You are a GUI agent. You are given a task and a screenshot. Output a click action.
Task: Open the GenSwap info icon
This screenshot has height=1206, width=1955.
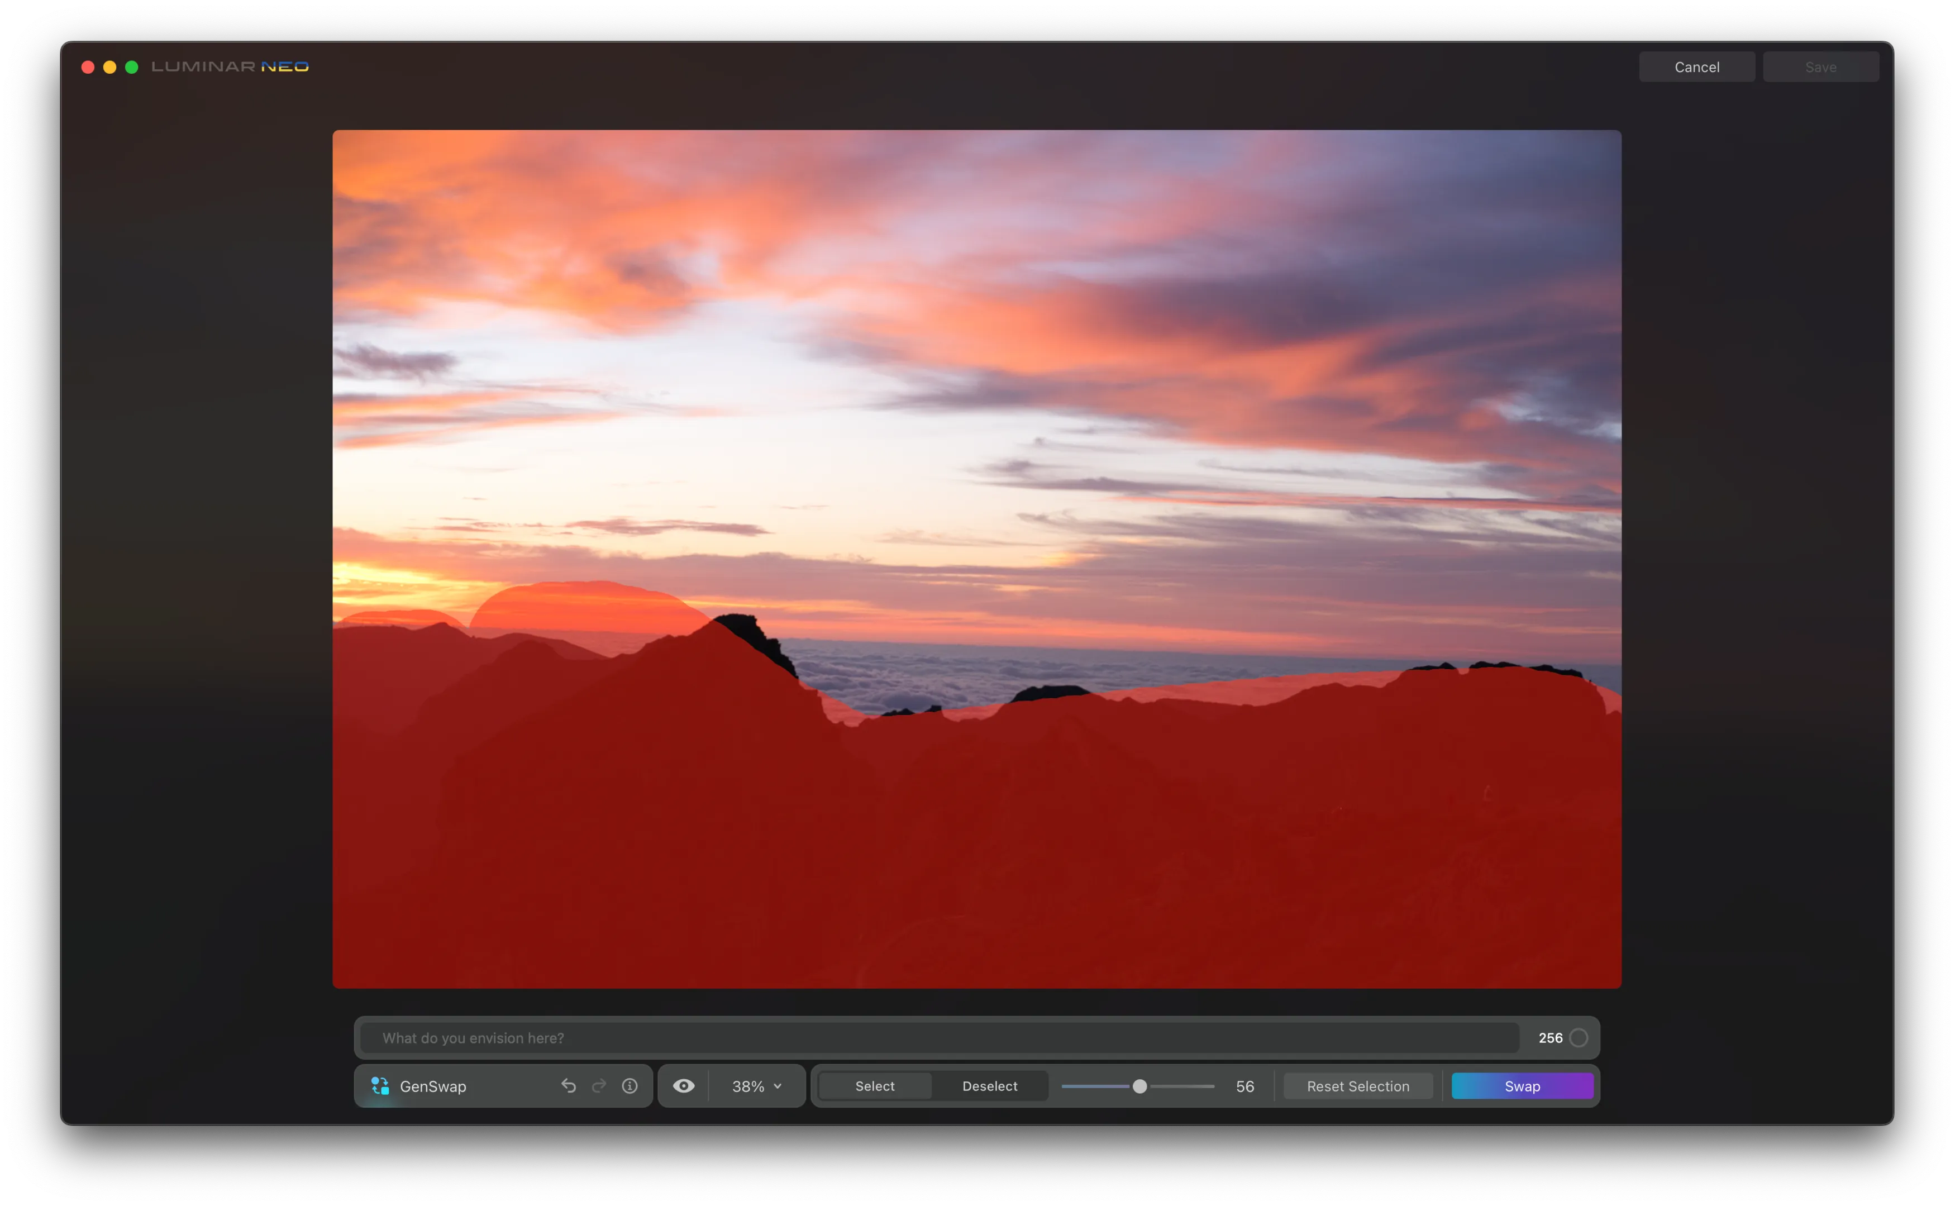[630, 1085]
